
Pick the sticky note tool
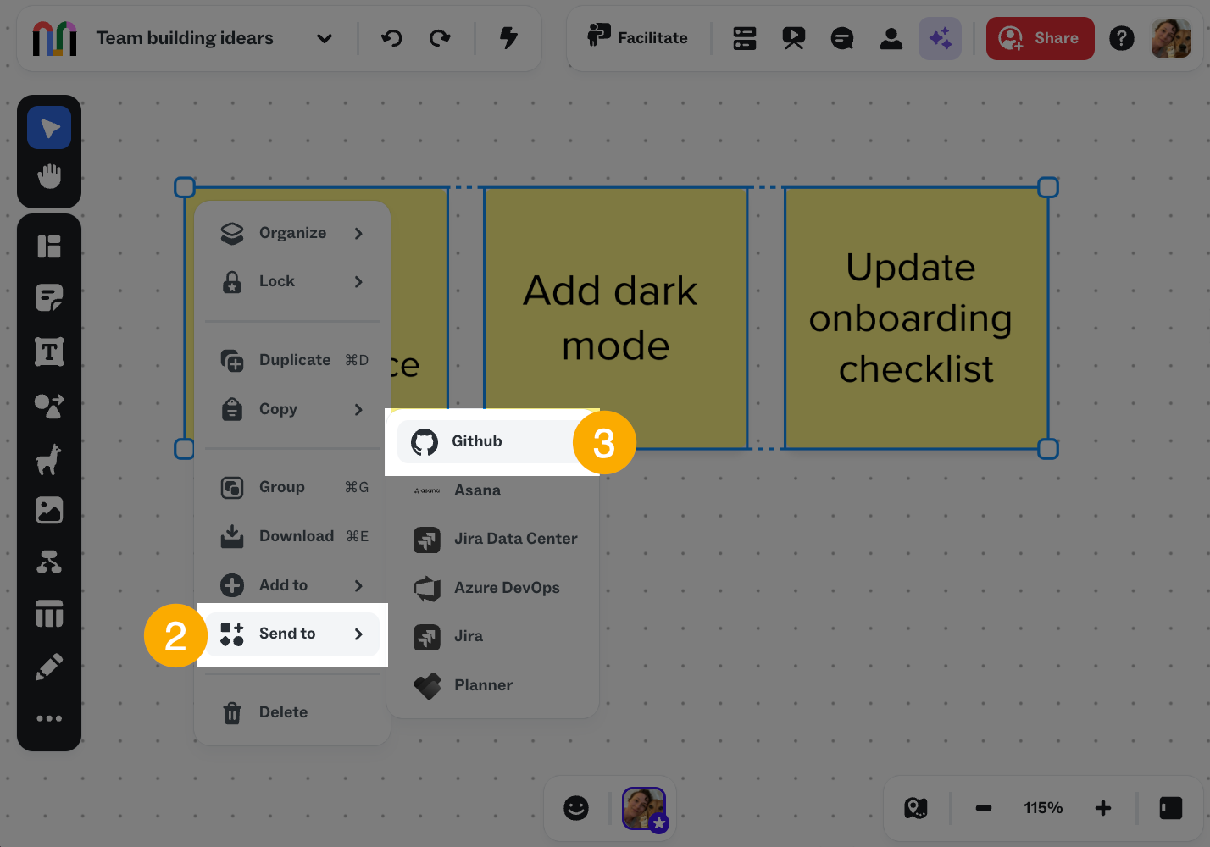[49, 298]
